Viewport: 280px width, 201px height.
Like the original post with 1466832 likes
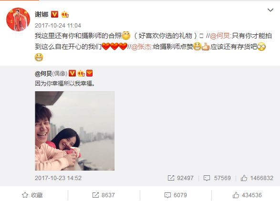[x=257, y=178]
